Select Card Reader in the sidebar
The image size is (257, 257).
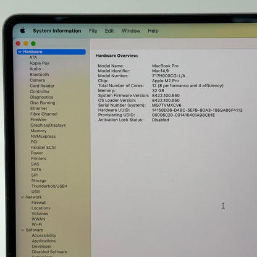click(42, 86)
